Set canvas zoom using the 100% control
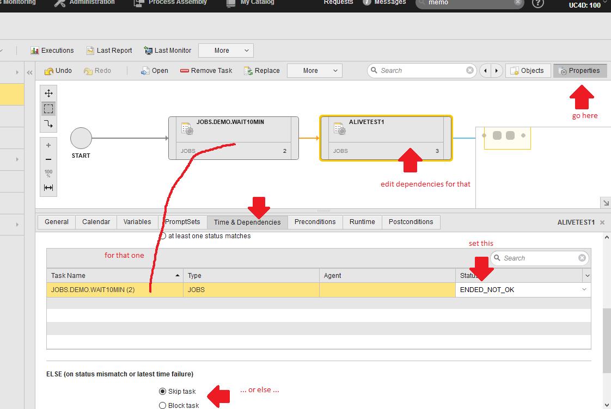The width and height of the screenshot is (611, 409). coord(48,172)
